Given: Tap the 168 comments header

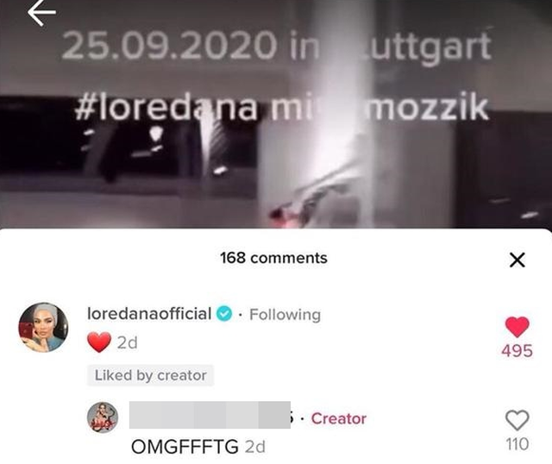Looking at the screenshot, I should pos(274,258).
